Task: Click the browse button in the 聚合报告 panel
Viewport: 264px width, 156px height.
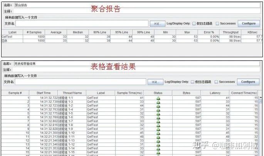Action: tap(158, 24)
